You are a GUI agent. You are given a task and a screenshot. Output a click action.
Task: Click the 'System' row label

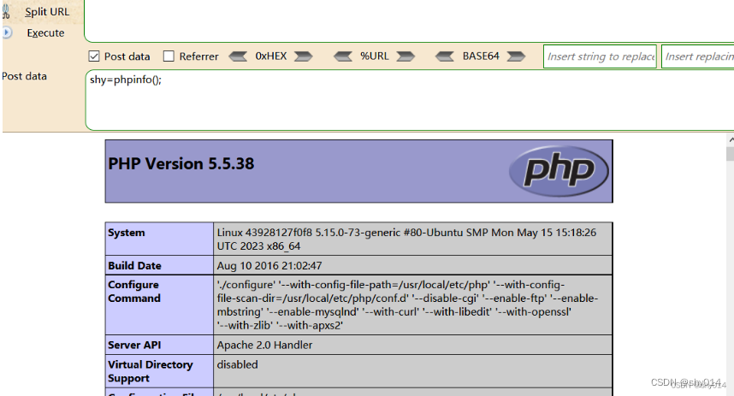coord(127,233)
